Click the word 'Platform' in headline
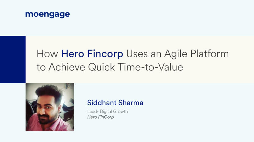The height and width of the screenshot is (142, 254). click(x=210, y=54)
